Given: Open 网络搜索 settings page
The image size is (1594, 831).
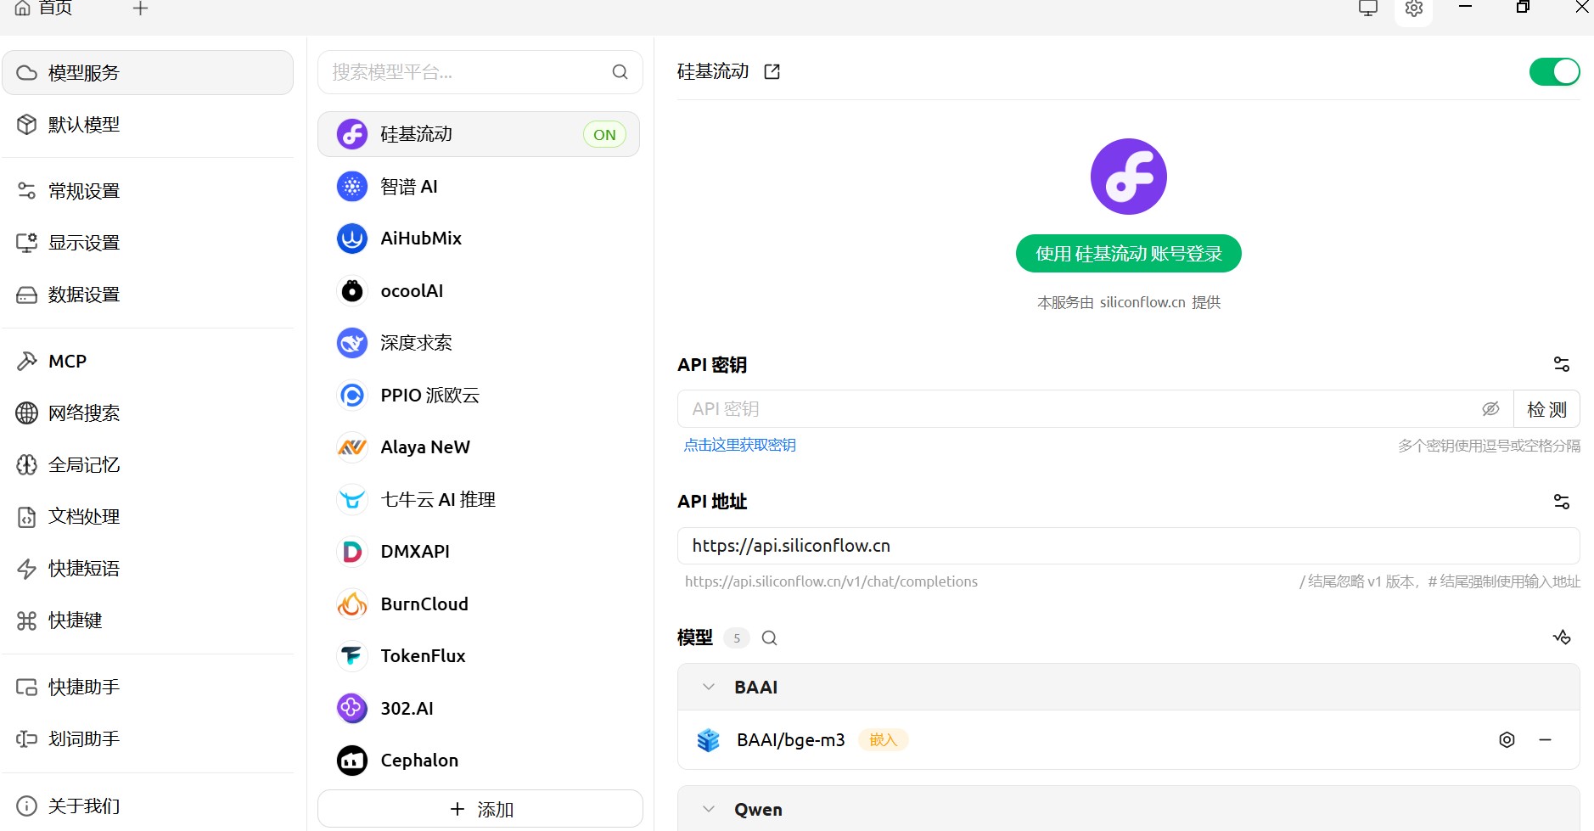Looking at the screenshot, I should tap(148, 413).
